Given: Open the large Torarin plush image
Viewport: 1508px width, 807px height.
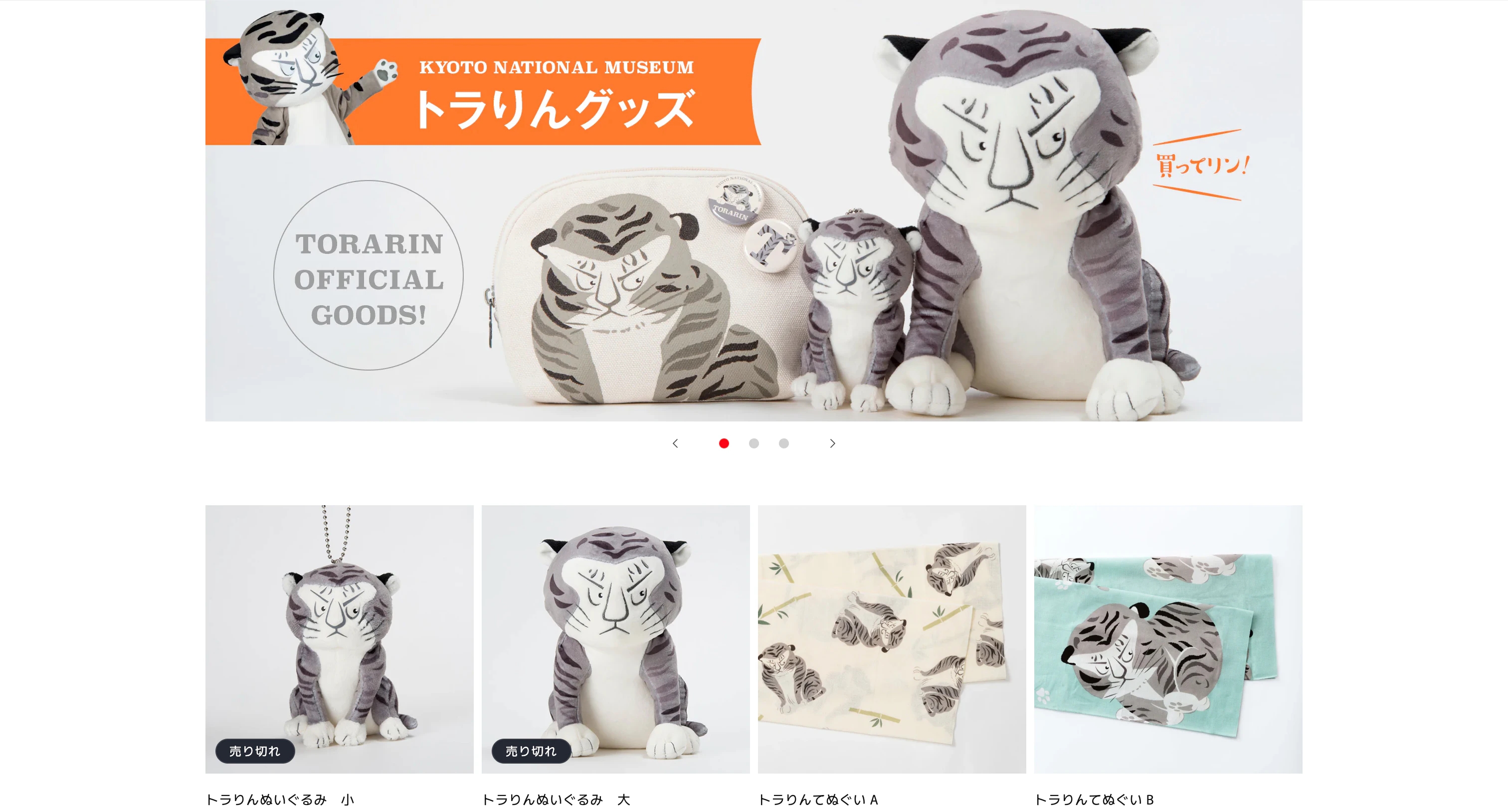Looking at the screenshot, I should click(616, 639).
